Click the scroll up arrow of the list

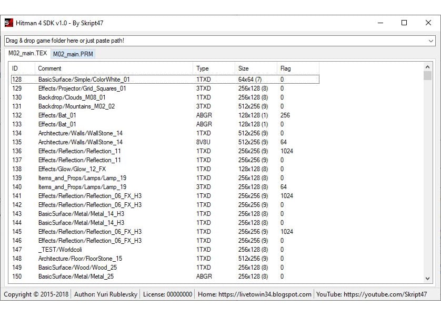(x=427, y=67)
